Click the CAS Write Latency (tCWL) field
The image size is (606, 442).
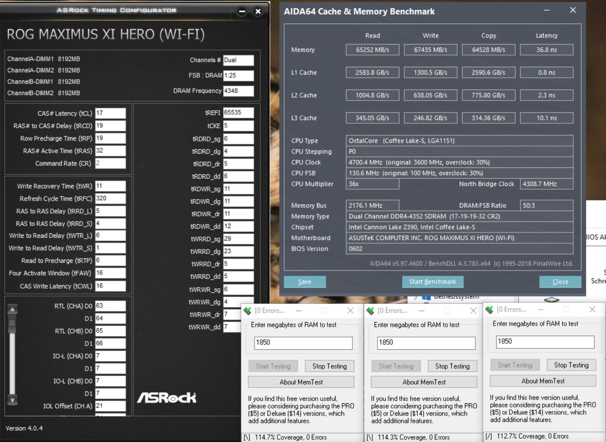pos(110,286)
